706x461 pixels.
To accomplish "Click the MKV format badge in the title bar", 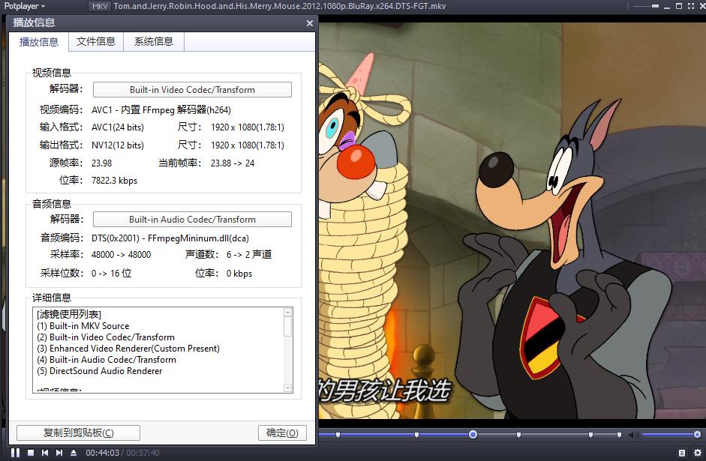I will point(100,6).
